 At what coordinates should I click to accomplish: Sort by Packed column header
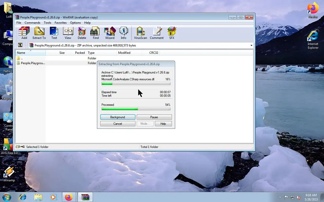pos(76,53)
